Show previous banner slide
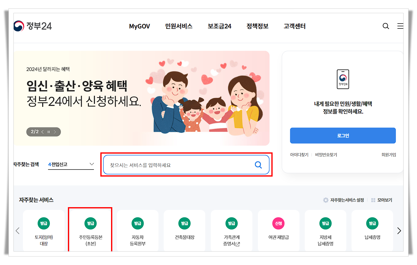Image resolution: width=417 pixels, height=265 pixels. [x=43, y=132]
